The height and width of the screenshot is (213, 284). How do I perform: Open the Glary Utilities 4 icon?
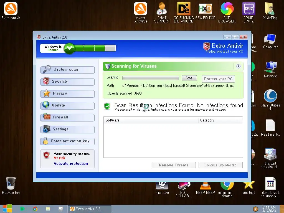click(270, 100)
